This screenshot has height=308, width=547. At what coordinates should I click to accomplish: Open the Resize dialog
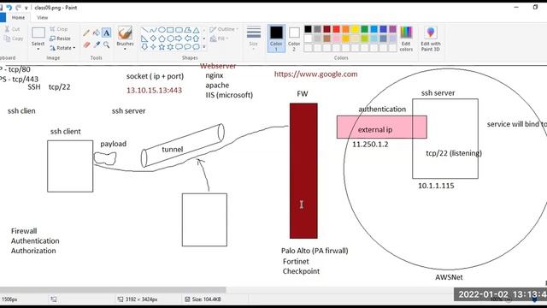(x=60, y=38)
